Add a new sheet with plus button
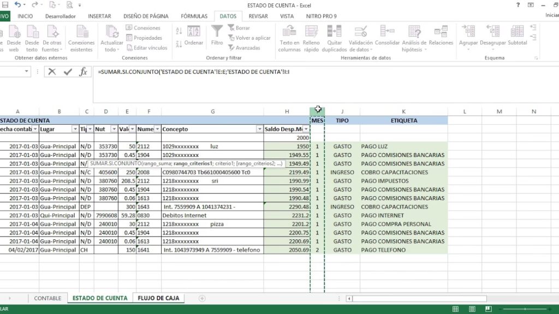 (202, 298)
